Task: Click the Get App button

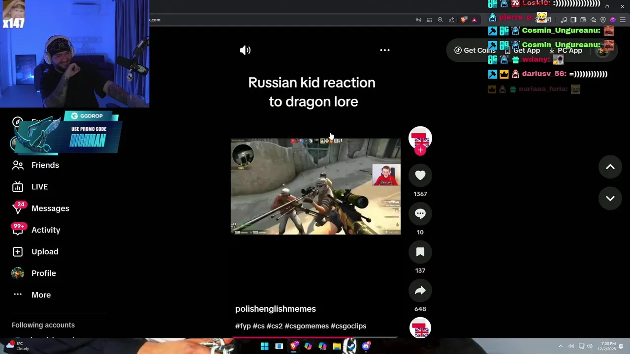Action: tap(522, 50)
